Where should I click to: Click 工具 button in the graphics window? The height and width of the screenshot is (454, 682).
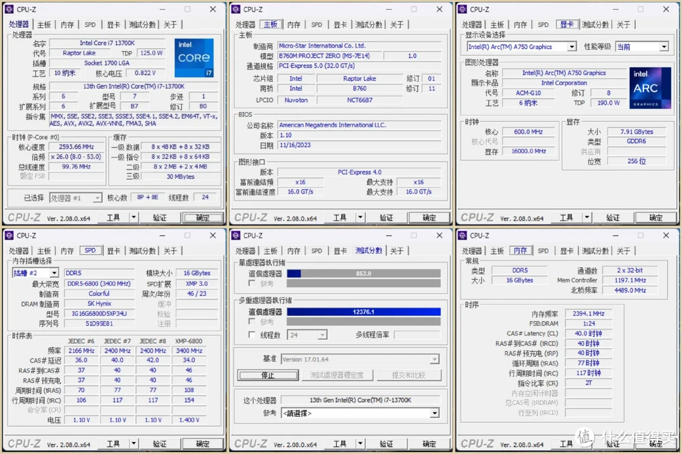pyautogui.click(x=566, y=217)
